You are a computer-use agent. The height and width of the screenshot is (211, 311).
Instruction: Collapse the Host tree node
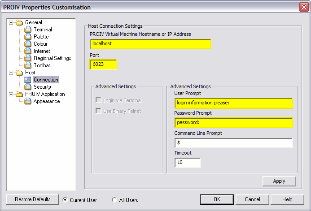[11, 73]
